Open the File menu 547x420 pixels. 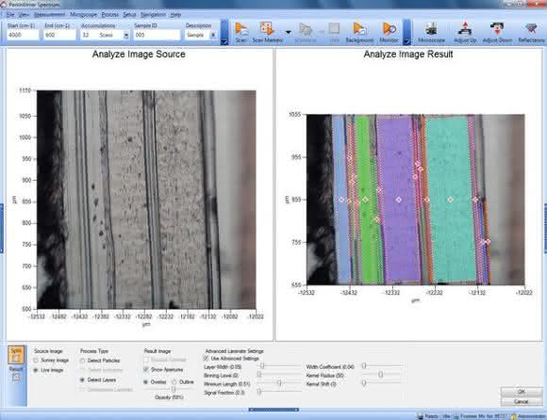[10, 15]
